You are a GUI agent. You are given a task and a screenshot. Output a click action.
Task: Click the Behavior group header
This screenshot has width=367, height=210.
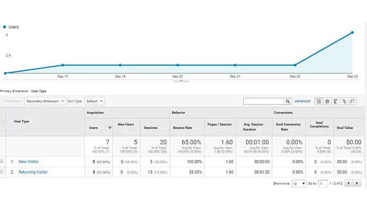pyautogui.click(x=178, y=112)
